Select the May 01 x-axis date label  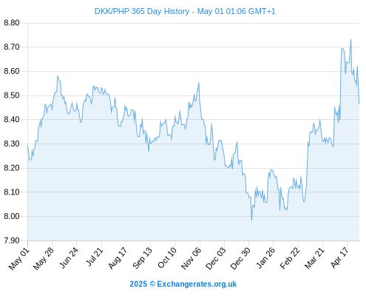tap(19, 259)
